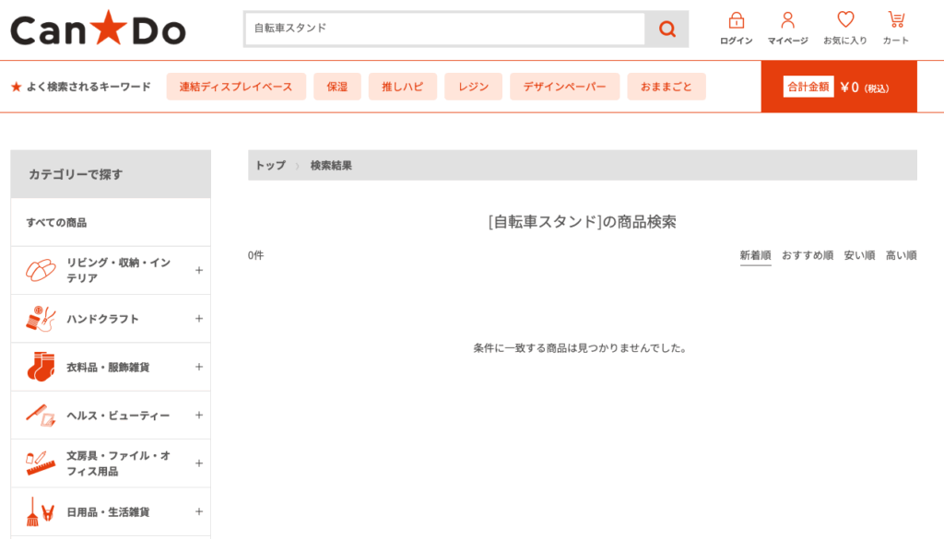944x539 pixels.
Task: Open the ログイン lock icon
Action: (737, 20)
